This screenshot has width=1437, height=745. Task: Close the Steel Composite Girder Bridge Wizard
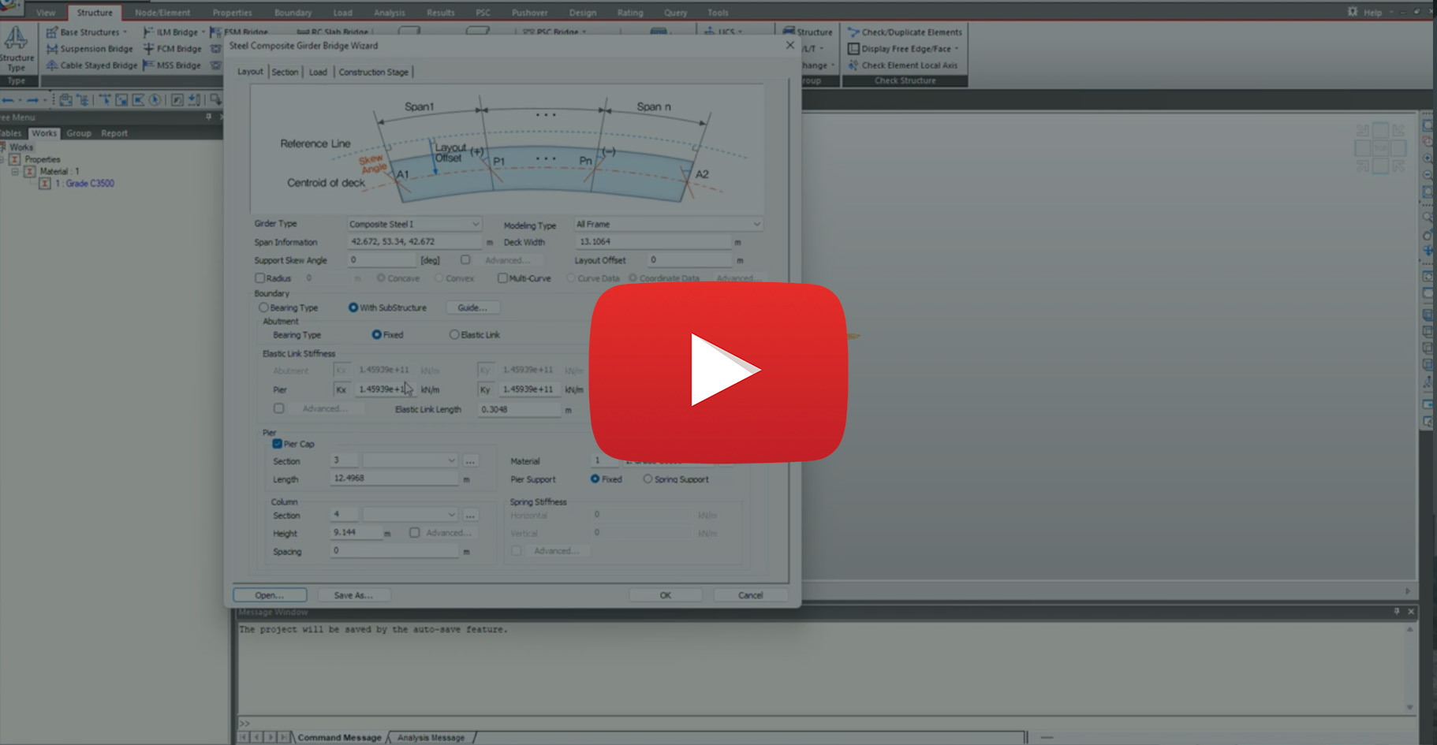coord(789,46)
